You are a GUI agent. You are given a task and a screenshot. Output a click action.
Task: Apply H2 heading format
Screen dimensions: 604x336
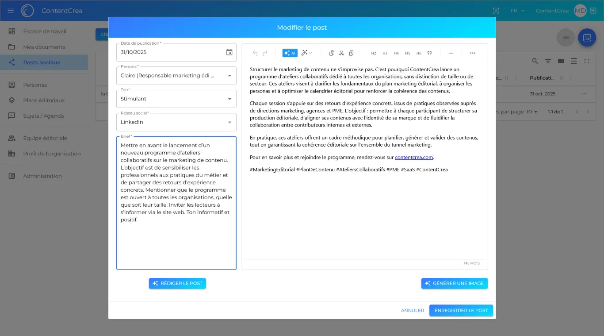pyautogui.click(x=373, y=53)
